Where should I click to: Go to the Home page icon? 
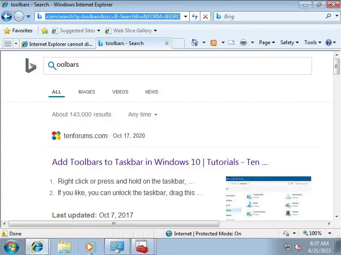[x=195, y=42]
